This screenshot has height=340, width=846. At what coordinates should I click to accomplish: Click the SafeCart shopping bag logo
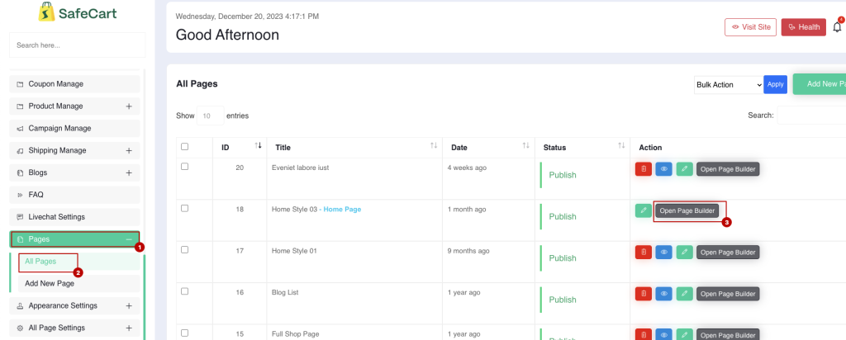[47, 12]
